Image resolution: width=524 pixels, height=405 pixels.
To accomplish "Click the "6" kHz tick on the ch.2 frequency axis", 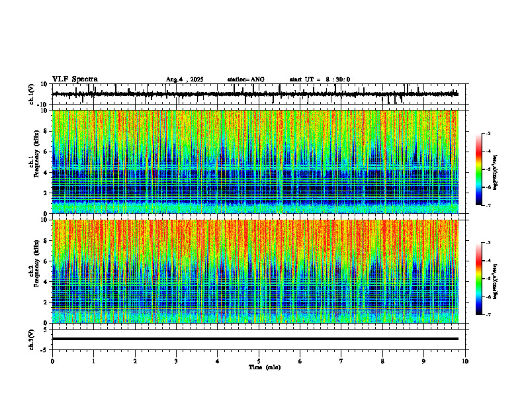I will point(46,261).
